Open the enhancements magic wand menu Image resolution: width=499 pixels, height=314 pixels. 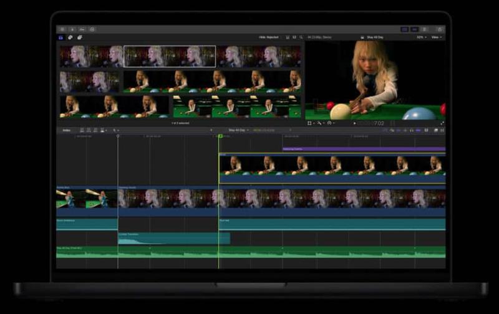(x=320, y=123)
